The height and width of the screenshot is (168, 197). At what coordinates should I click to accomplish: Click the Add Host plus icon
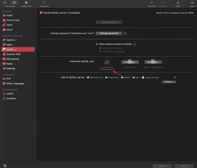(152, 2)
